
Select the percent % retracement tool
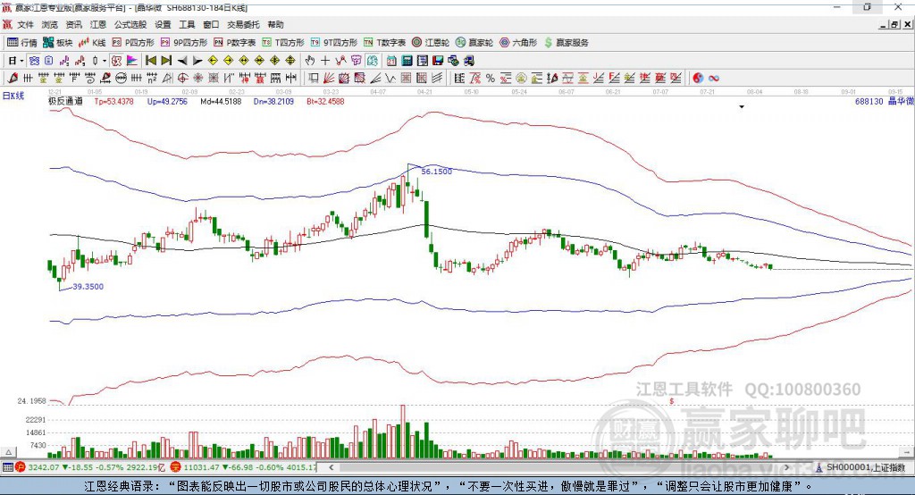click(491, 78)
